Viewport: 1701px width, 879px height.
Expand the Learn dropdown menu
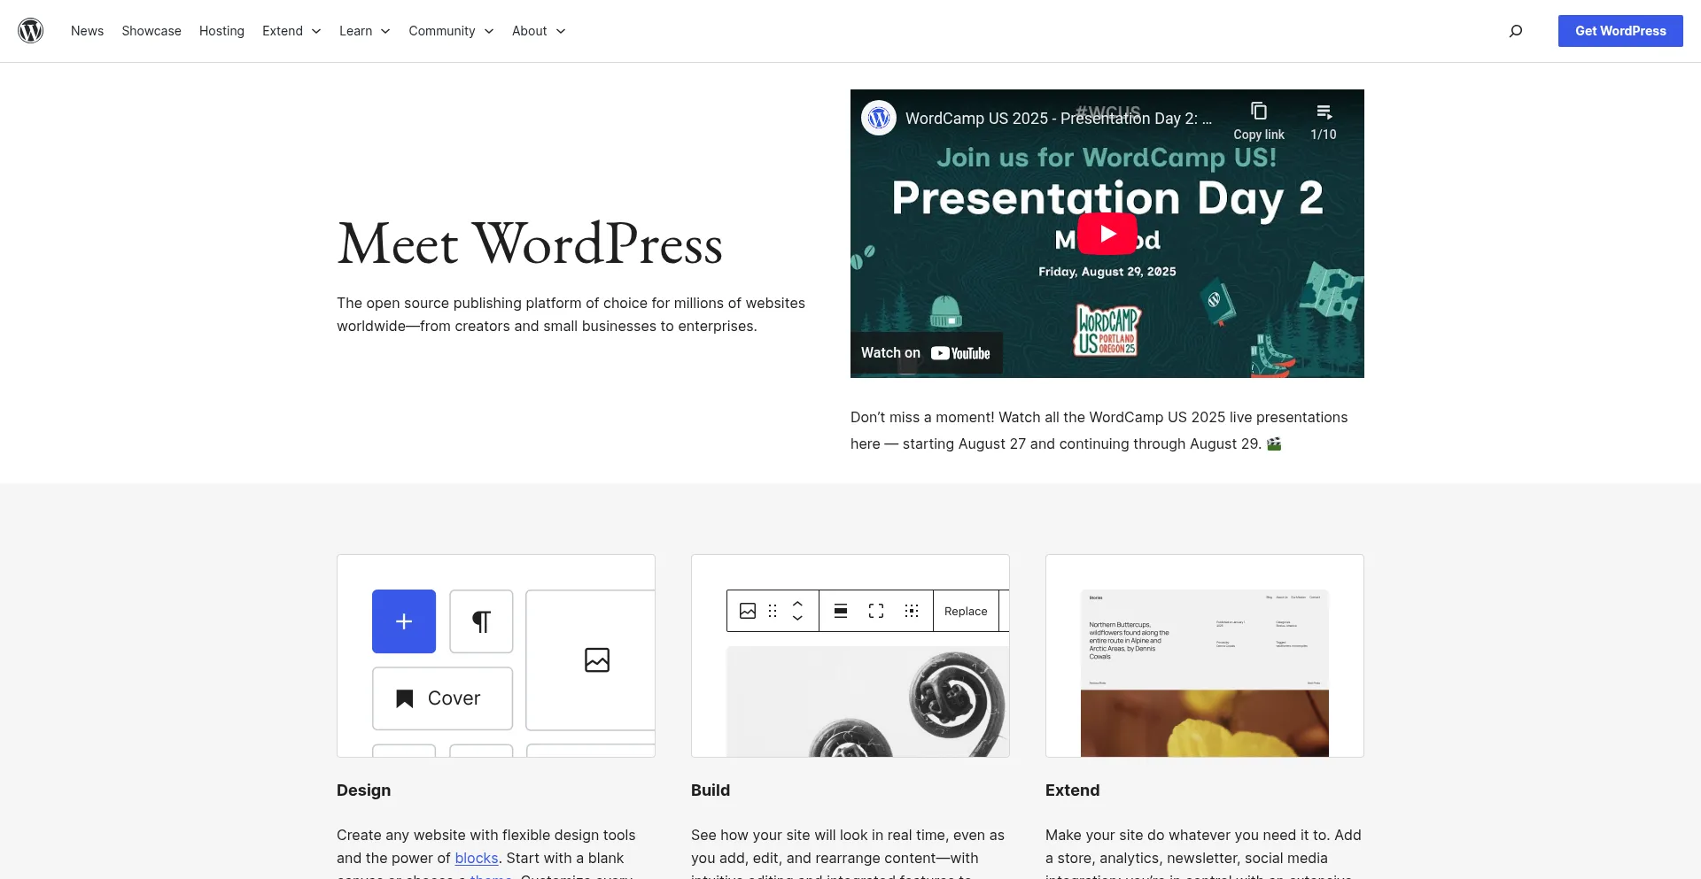coord(365,31)
